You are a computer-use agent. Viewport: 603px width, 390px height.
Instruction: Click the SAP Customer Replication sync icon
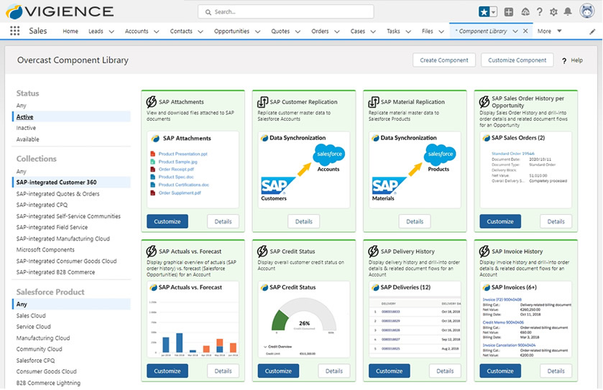(x=262, y=102)
